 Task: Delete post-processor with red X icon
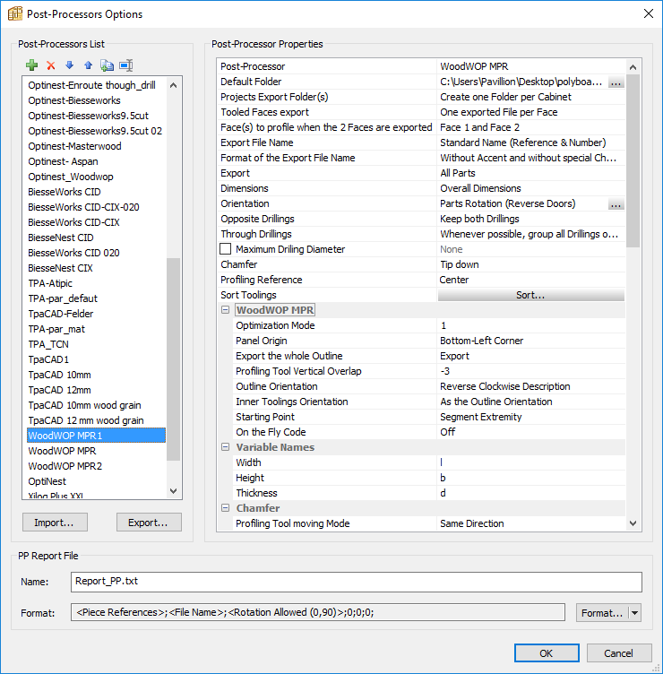(x=51, y=65)
